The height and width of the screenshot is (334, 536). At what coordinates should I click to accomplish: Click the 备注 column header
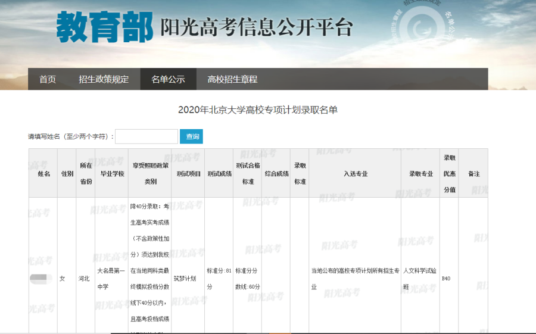pyautogui.click(x=474, y=174)
